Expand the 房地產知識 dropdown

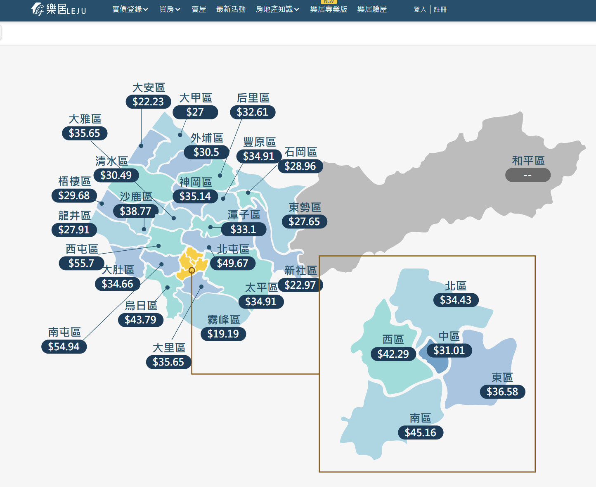click(277, 10)
